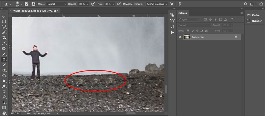The height and width of the screenshot is (116, 265).
Task: Select the Clone Stamp tool in the toolbox
Action: (x=4, y=59)
